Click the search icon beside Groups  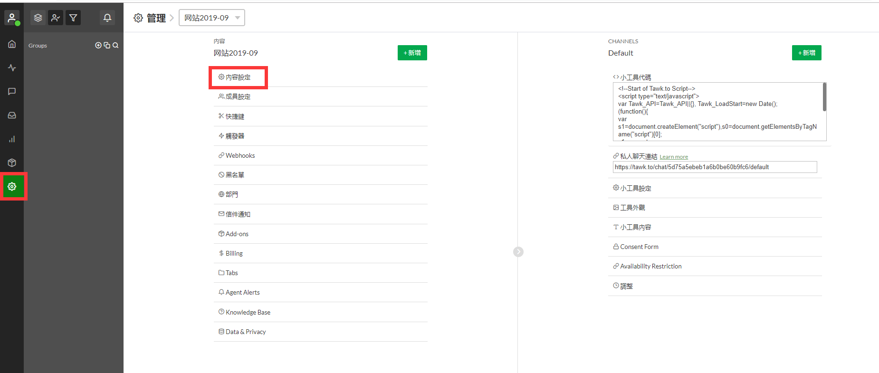coord(115,45)
